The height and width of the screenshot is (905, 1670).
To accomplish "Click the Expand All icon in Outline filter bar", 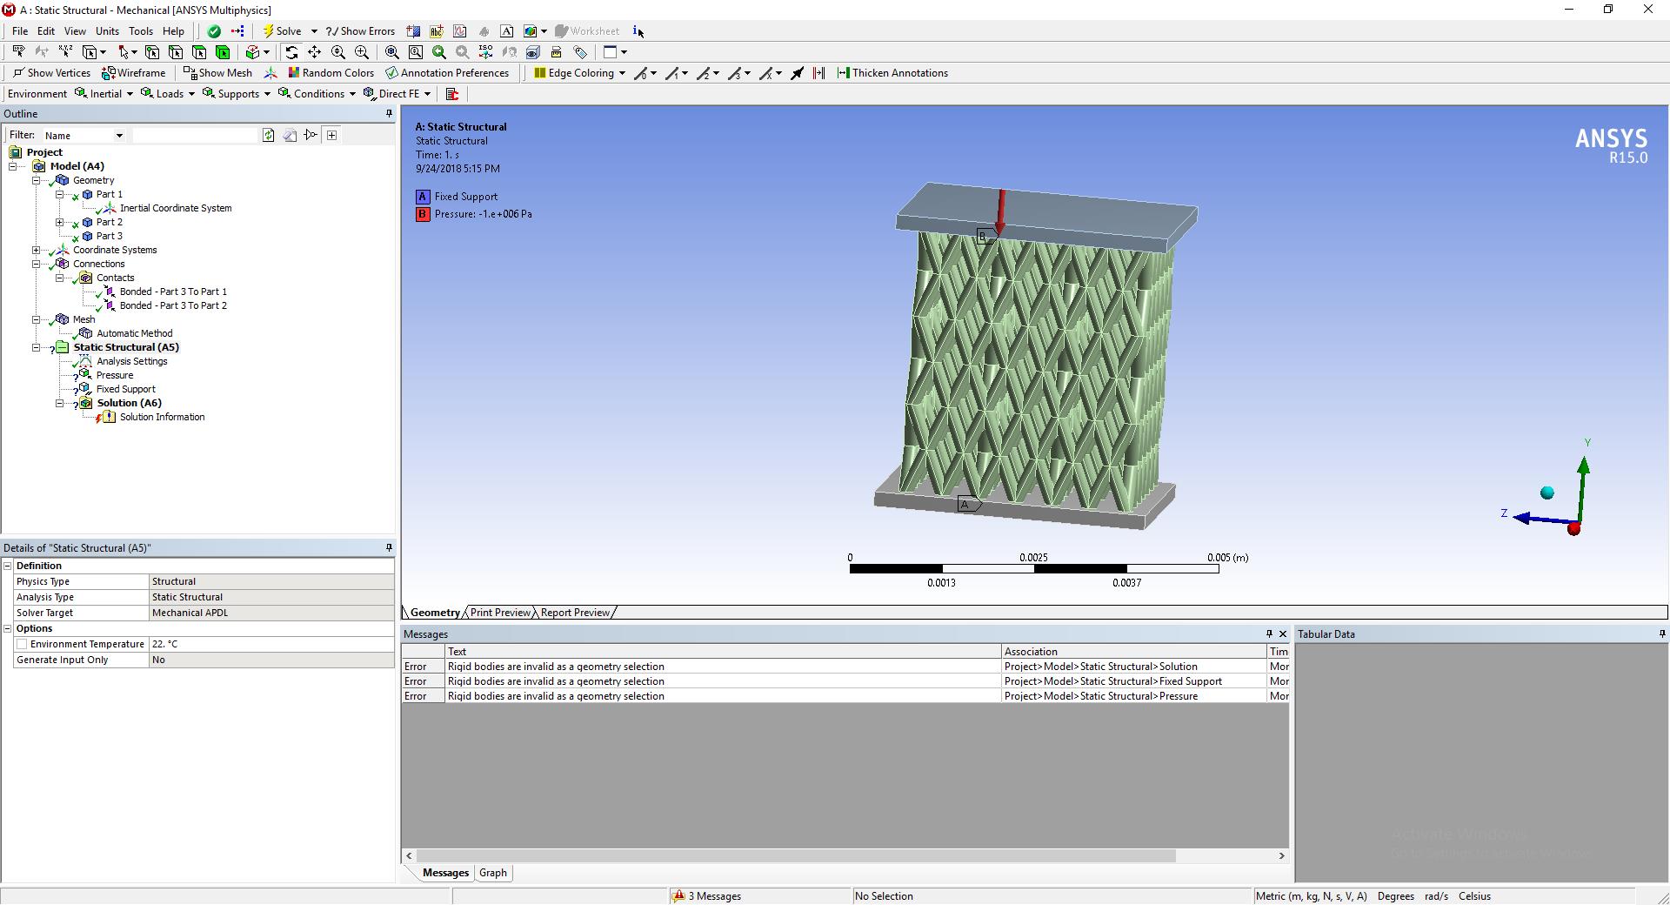I will click(x=332, y=135).
